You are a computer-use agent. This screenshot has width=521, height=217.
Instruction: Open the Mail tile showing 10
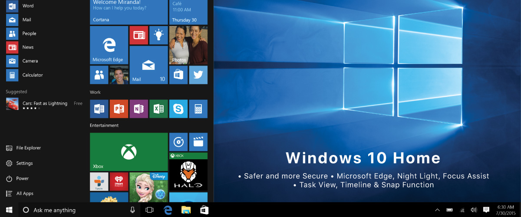[x=148, y=65]
